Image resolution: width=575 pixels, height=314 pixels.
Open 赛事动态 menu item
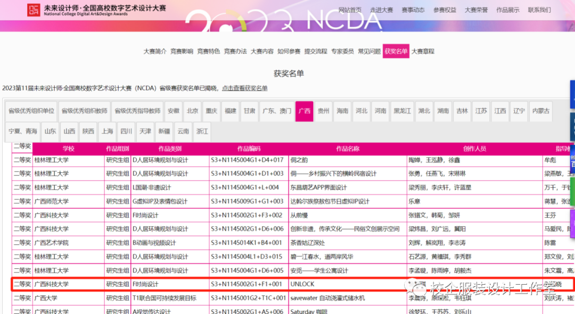tap(413, 10)
